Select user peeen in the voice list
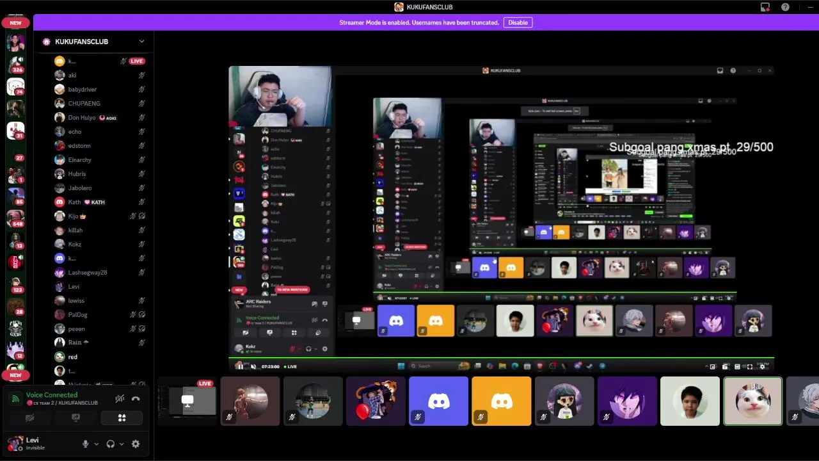819x461 pixels. pyautogui.click(x=100, y=328)
